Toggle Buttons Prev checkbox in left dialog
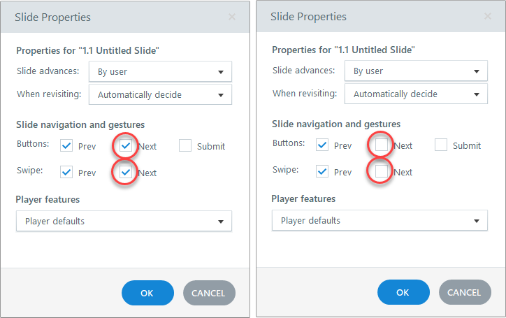 coord(66,146)
